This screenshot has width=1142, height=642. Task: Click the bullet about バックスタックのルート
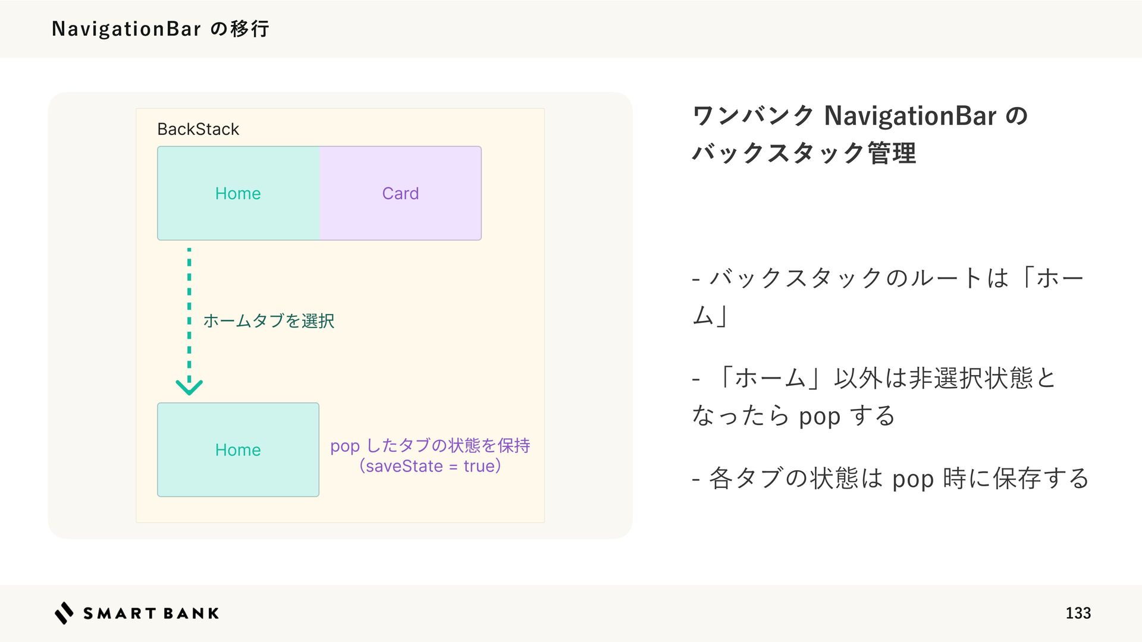tap(889, 296)
